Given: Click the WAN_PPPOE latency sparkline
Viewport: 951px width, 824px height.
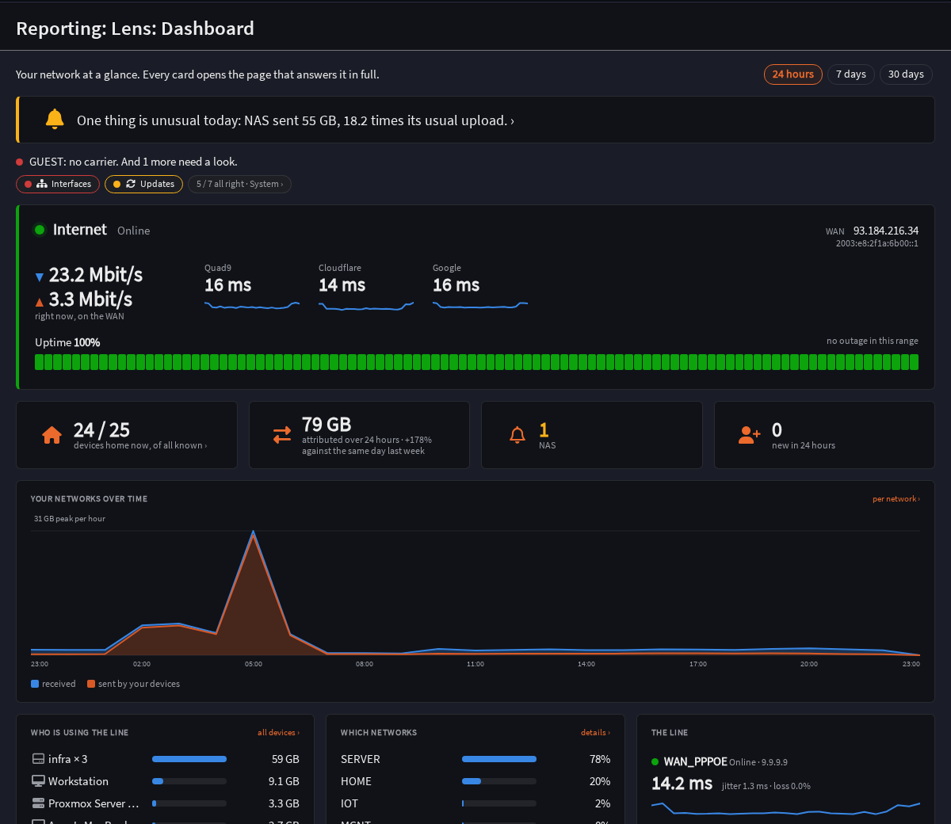Looking at the screenshot, I should pos(785,809).
